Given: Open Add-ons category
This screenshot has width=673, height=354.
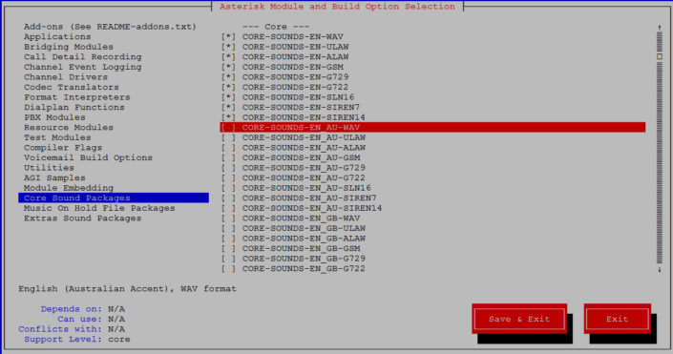Looking at the screenshot, I should click(x=110, y=27).
